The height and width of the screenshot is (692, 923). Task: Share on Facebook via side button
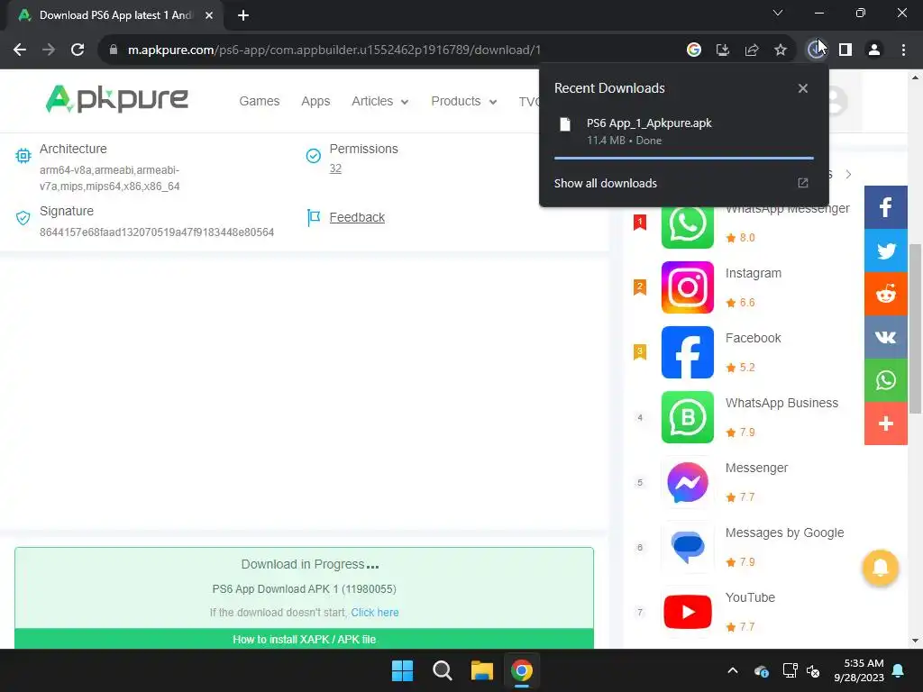tap(885, 207)
